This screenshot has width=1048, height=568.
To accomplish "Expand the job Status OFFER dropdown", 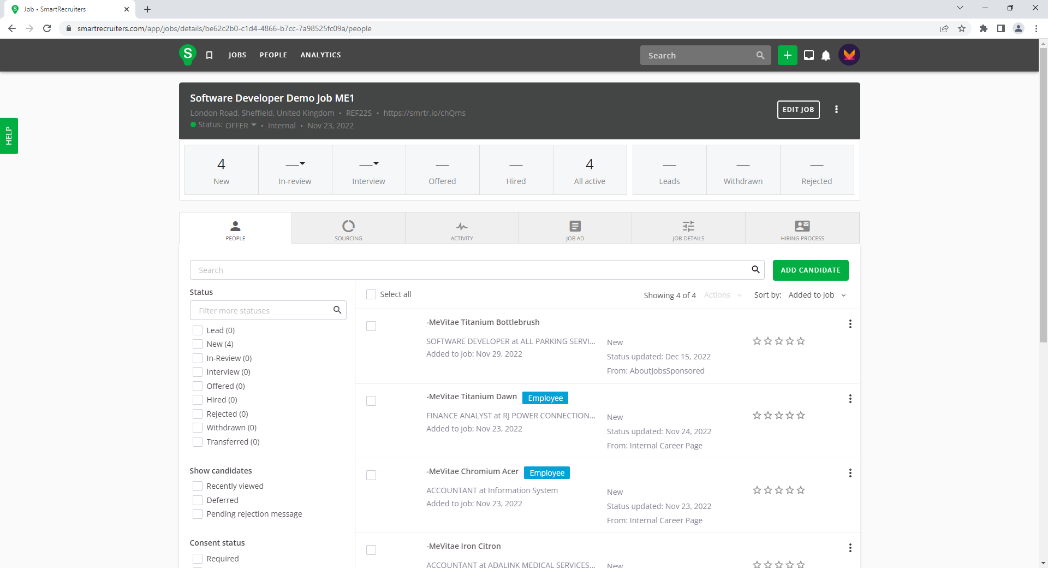I will click(x=241, y=126).
